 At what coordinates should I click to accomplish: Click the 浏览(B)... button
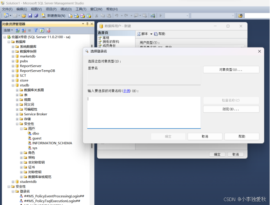(x=231, y=109)
